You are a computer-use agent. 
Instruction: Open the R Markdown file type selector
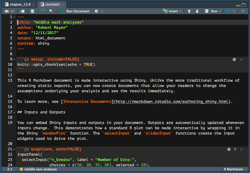click(235, 169)
